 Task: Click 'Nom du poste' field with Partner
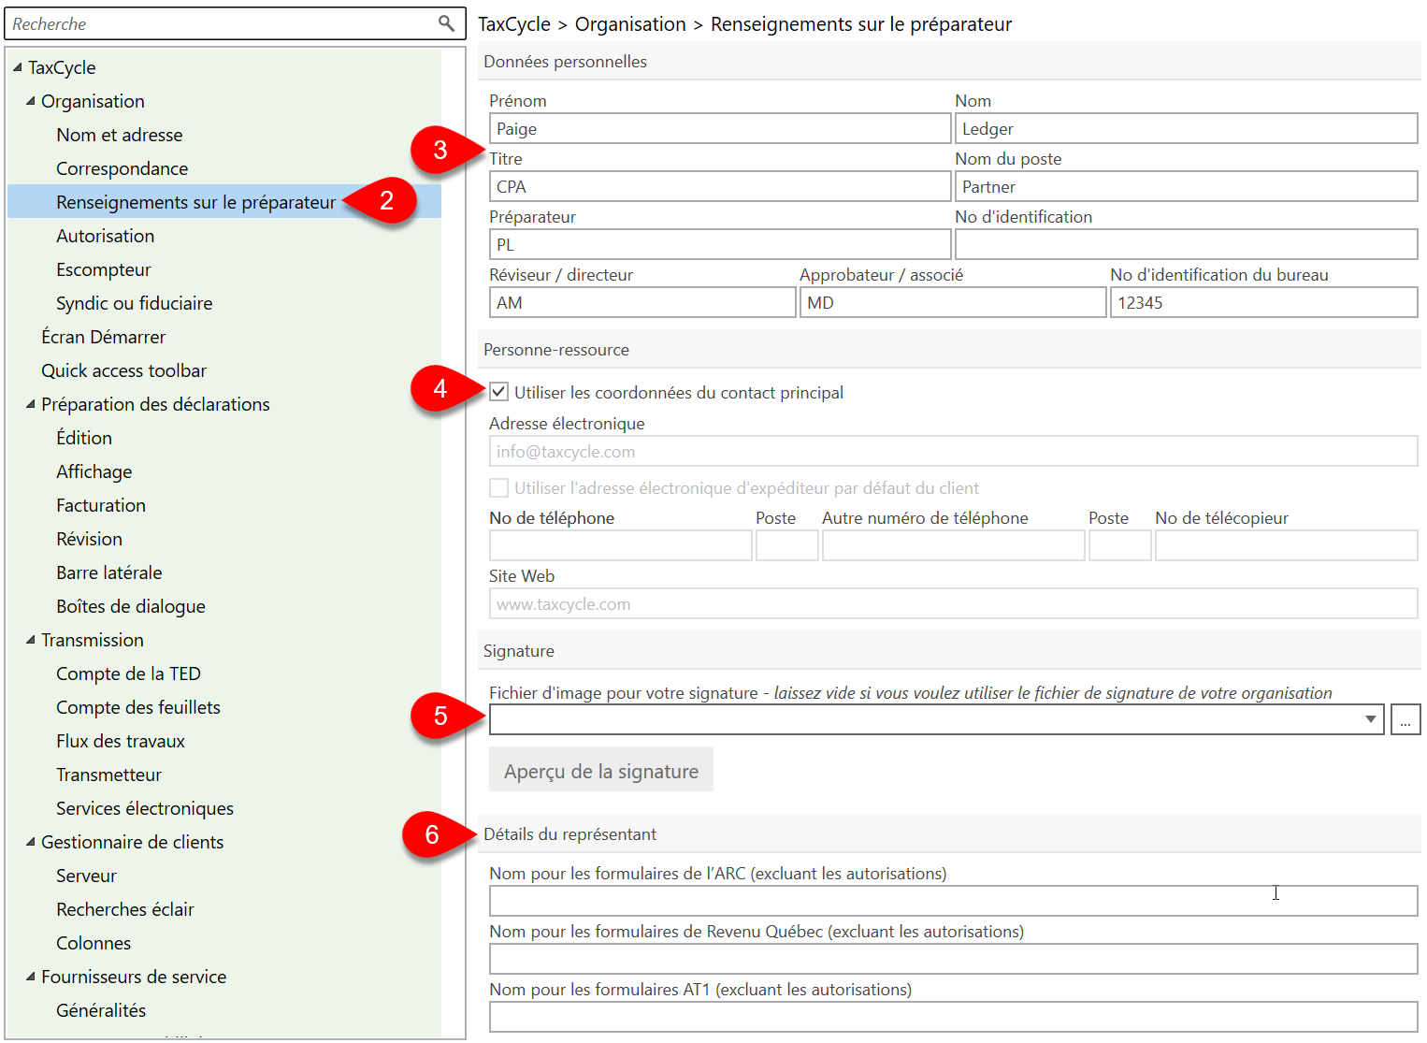click(x=1186, y=186)
